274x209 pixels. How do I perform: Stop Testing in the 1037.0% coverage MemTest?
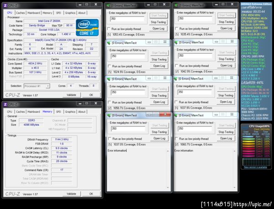(x=159, y=132)
